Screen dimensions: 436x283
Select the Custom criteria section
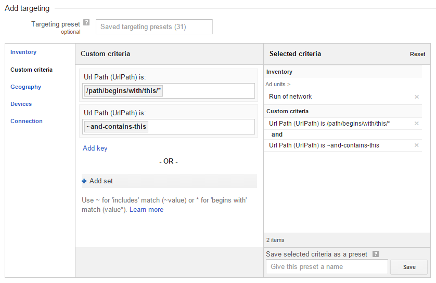(31, 70)
